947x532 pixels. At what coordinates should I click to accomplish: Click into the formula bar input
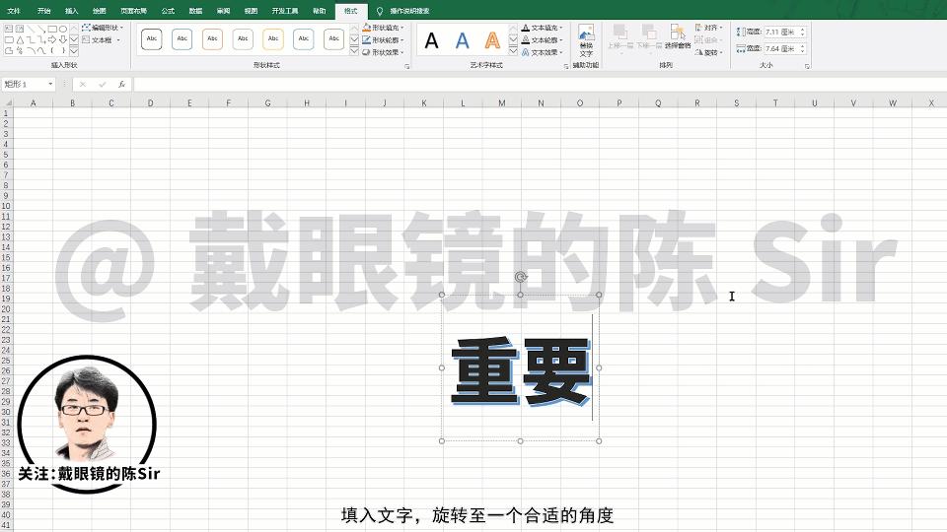[x=539, y=85]
